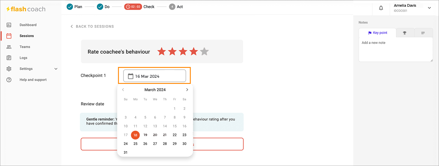Select 30 March in calendar
The image size is (439, 166).
(184, 144)
